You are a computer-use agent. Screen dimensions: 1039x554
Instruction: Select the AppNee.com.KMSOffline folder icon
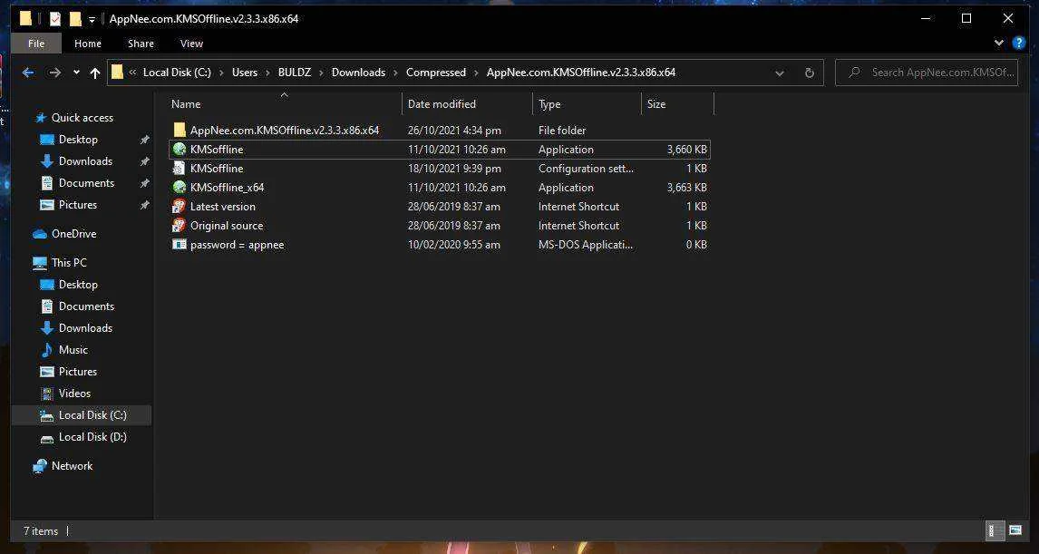(x=179, y=130)
